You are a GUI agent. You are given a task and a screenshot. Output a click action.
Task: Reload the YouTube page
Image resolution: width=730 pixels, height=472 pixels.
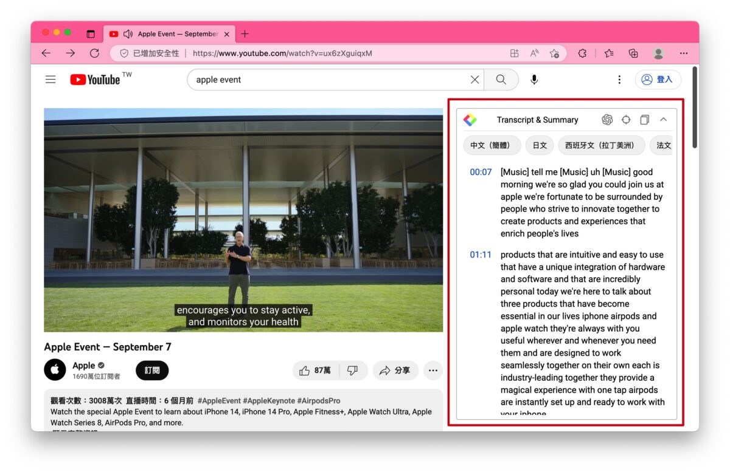(x=94, y=53)
